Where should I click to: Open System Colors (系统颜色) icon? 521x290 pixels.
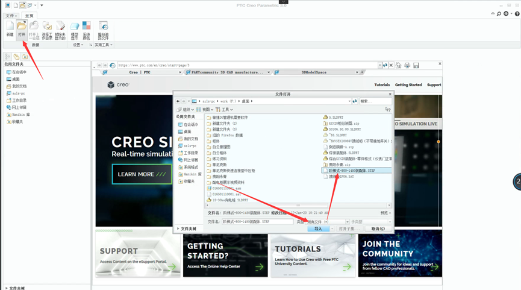(x=86, y=30)
